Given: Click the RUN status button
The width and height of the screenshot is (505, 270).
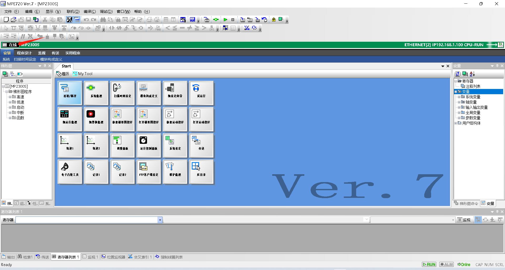Looking at the screenshot, I should [429, 264].
